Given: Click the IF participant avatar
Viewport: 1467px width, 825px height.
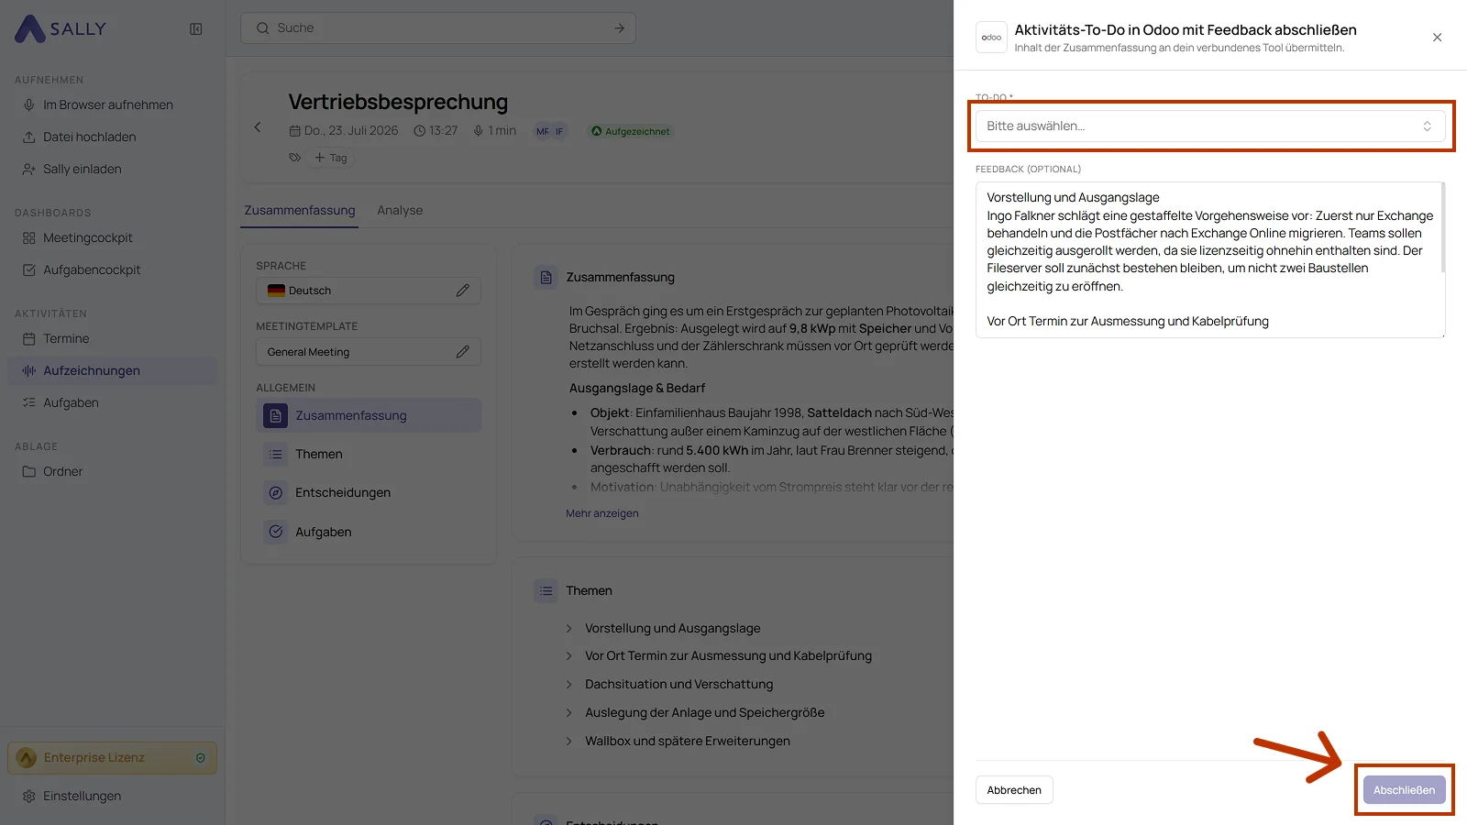Looking at the screenshot, I should 559,131.
